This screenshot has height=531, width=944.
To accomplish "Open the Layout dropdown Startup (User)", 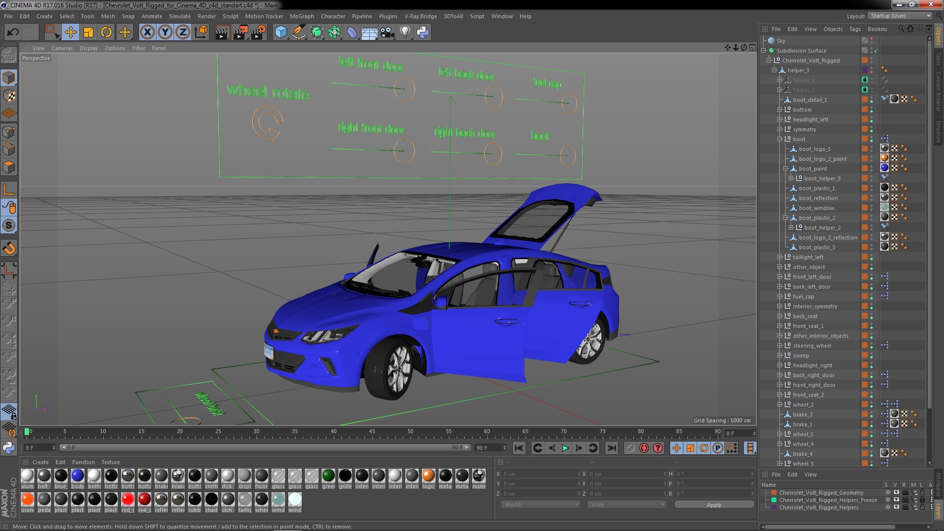I will click(x=900, y=16).
